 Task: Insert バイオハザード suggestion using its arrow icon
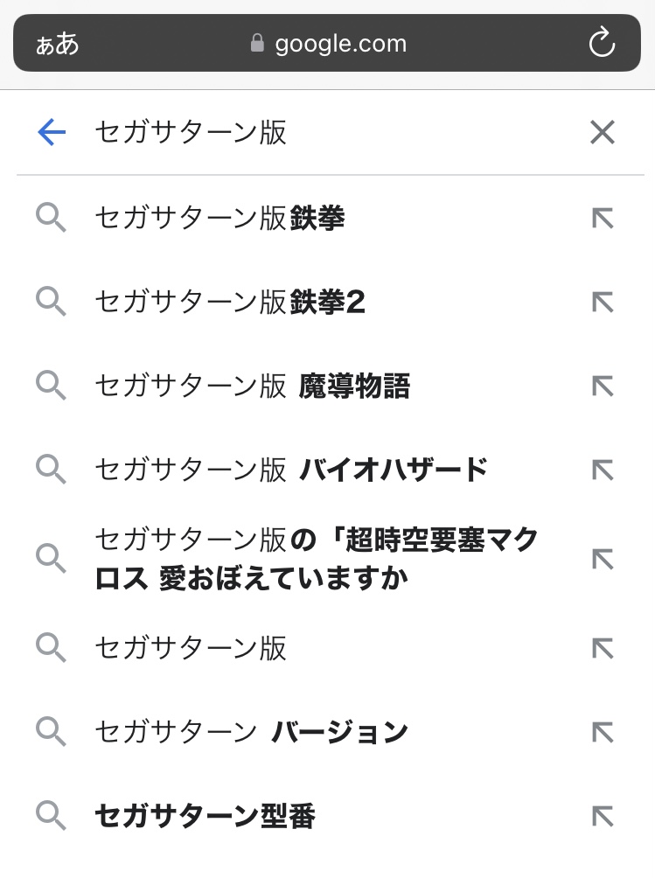coord(603,470)
